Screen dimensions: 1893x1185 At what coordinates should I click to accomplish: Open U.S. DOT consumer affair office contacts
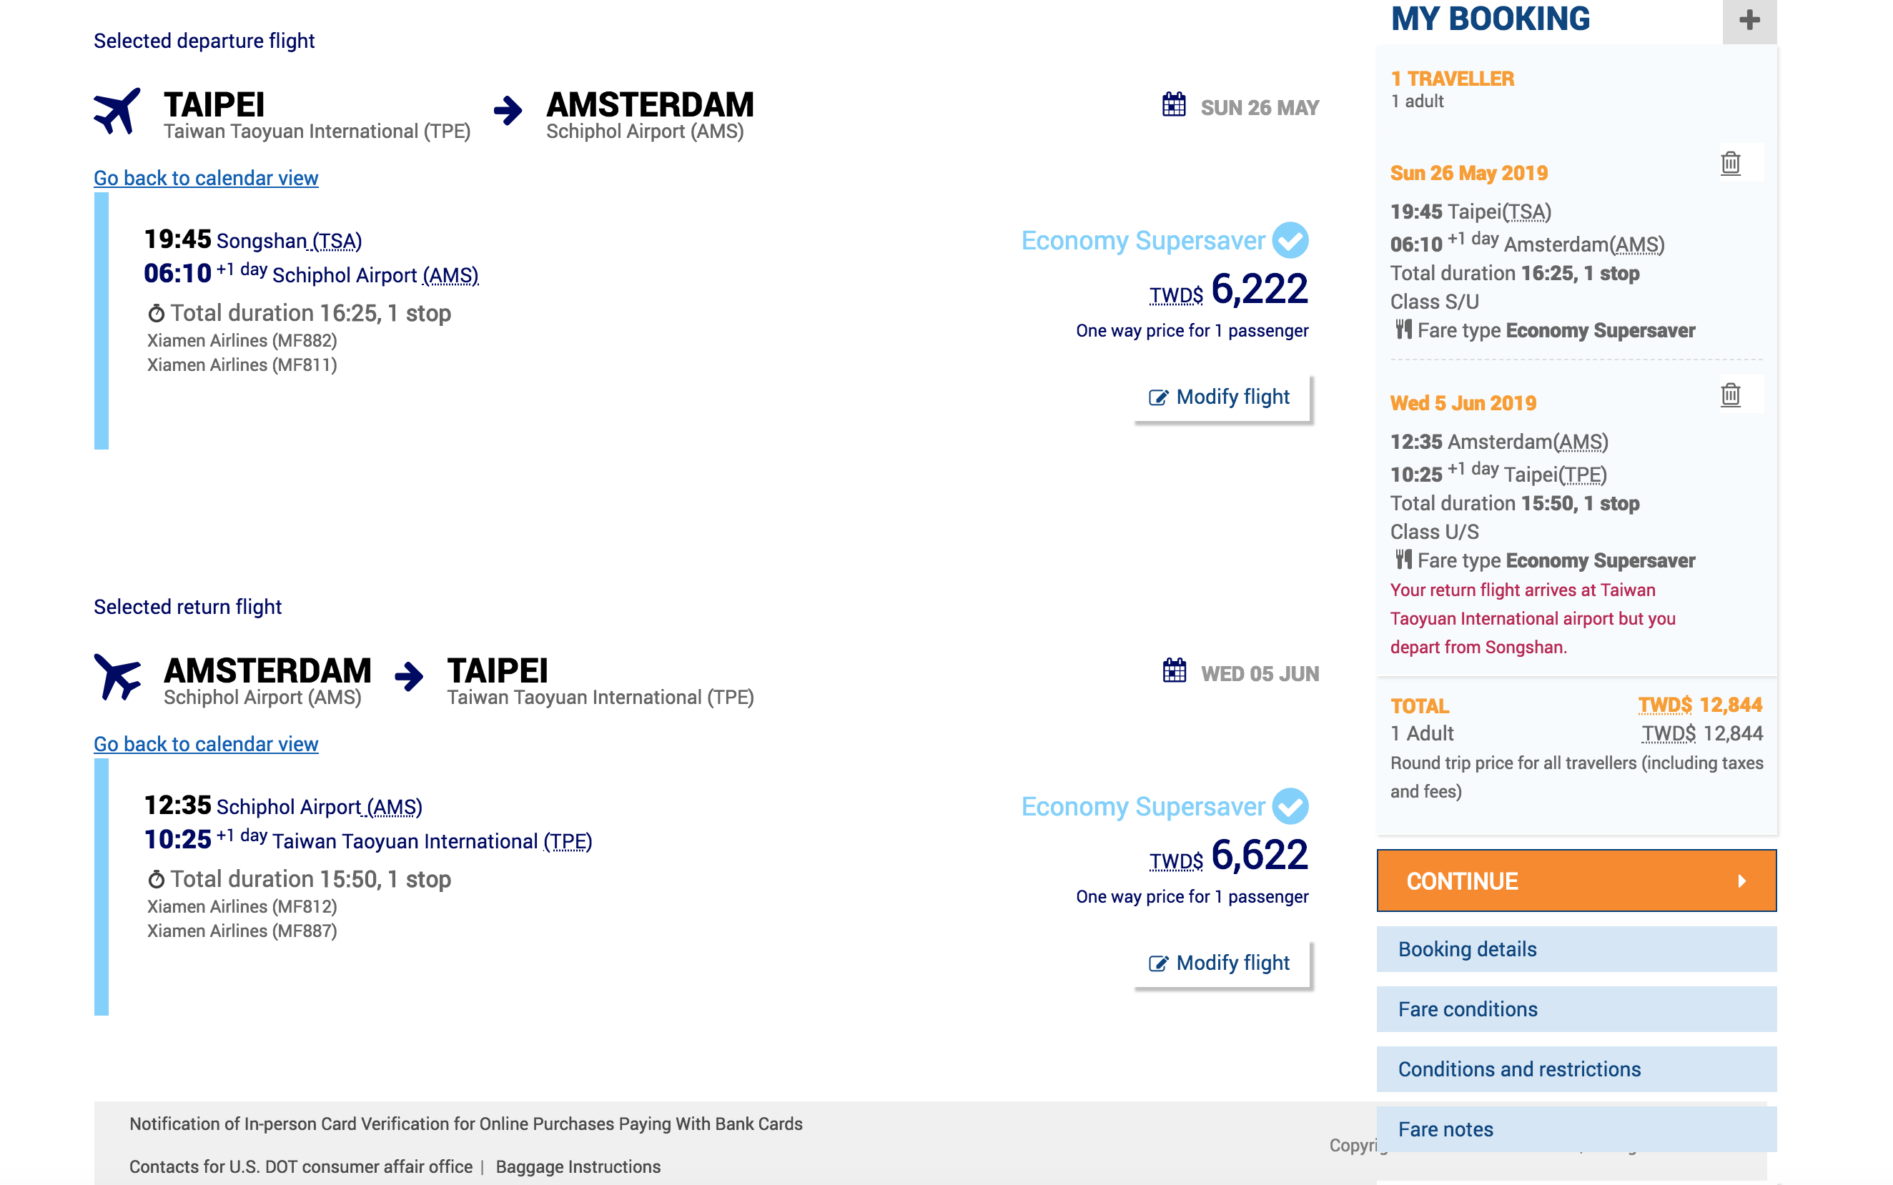pos(301,1167)
